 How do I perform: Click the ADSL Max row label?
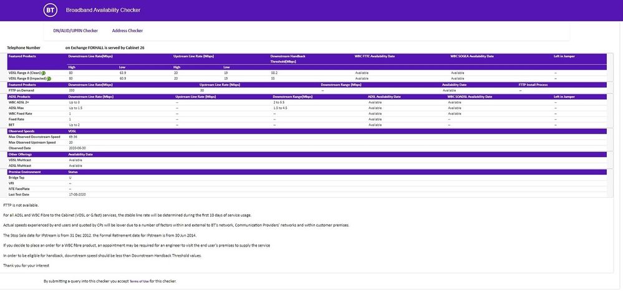click(16, 108)
